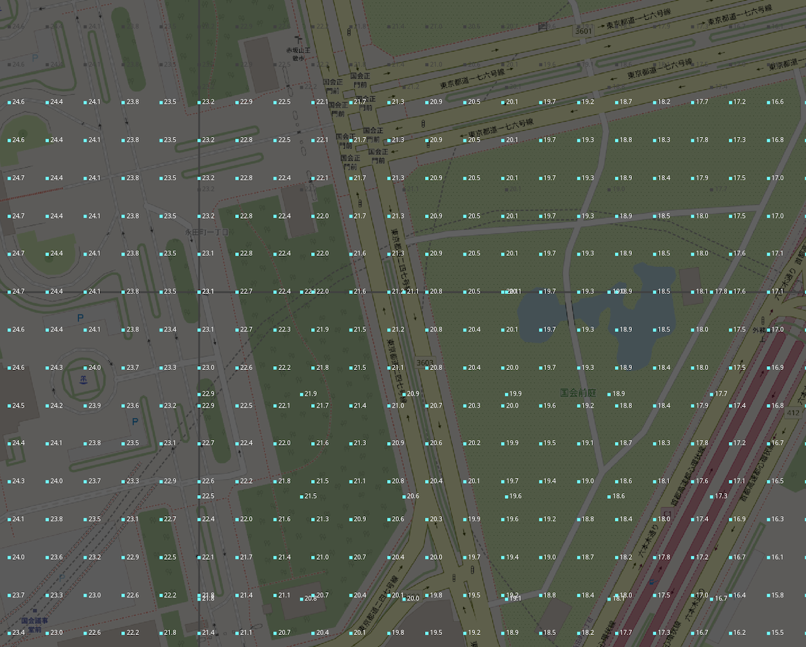Select the 国会前庭 park label
This screenshot has width=806, height=647.
[578, 393]
